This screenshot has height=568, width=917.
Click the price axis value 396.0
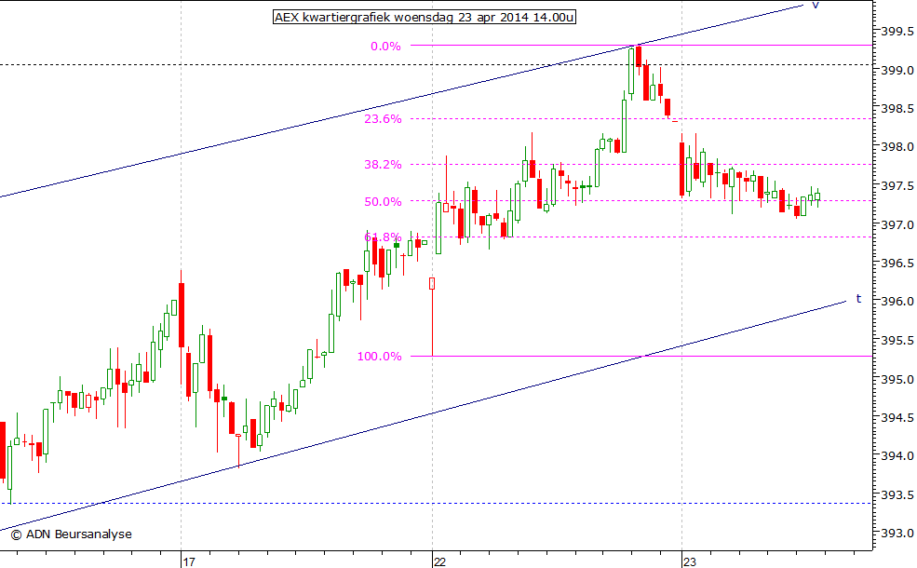point(897,302)
